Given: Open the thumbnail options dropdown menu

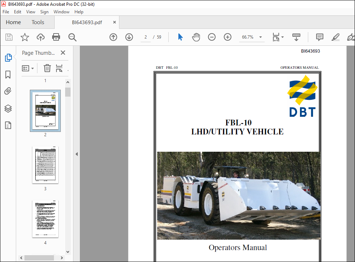Looking at the screenshot, I should click(28, 68).
